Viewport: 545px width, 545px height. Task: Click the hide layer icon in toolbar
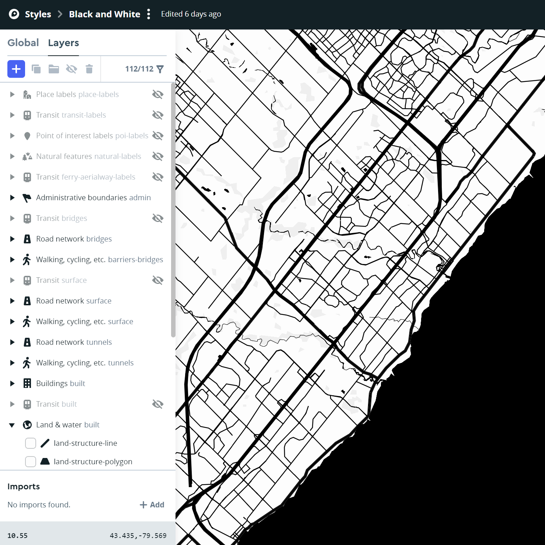72,69
